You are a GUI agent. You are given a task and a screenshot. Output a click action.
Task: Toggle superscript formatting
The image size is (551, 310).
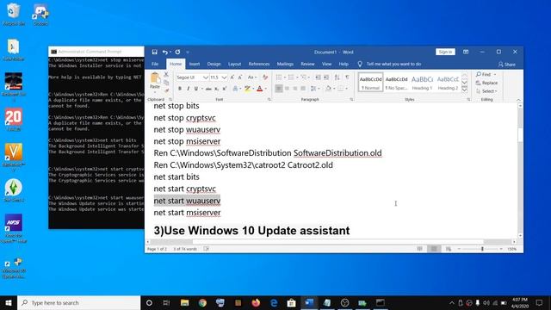224,89
